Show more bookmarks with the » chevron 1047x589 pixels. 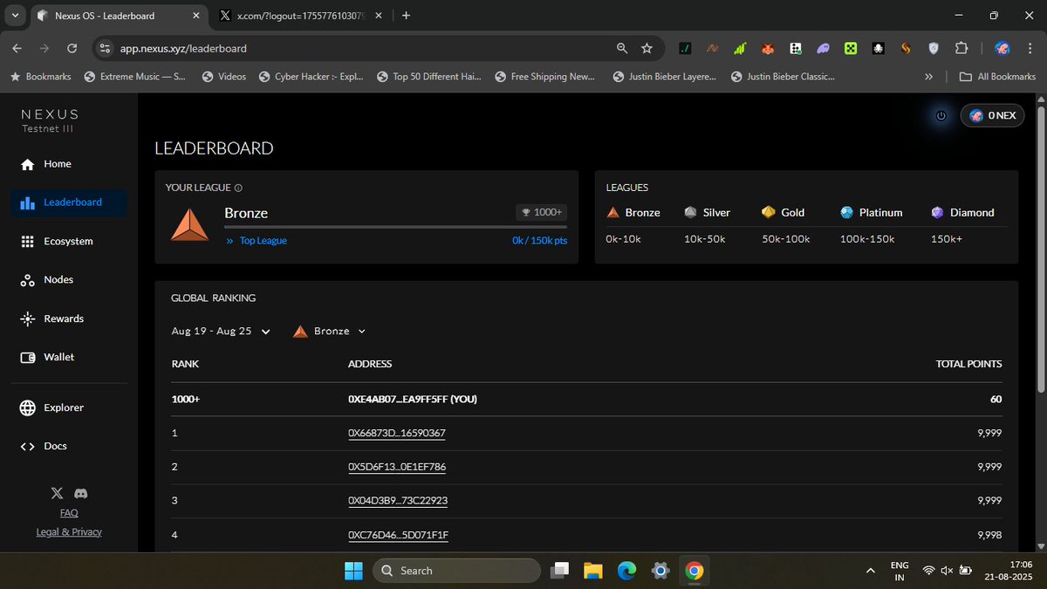point(930,77)
